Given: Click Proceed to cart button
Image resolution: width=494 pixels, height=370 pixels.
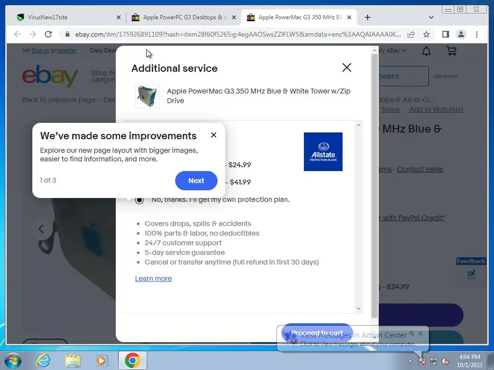Looking at the screenshot, I should point(316,333).
